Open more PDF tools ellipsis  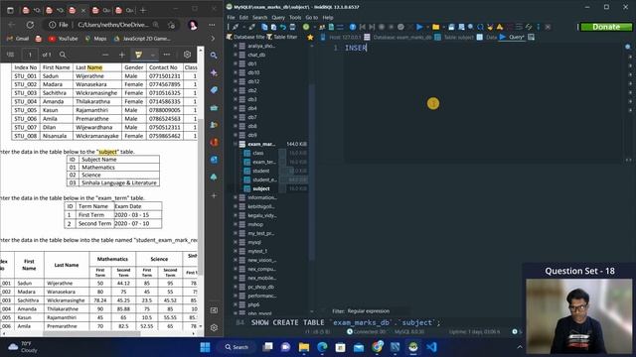click(x=167, y=55)
